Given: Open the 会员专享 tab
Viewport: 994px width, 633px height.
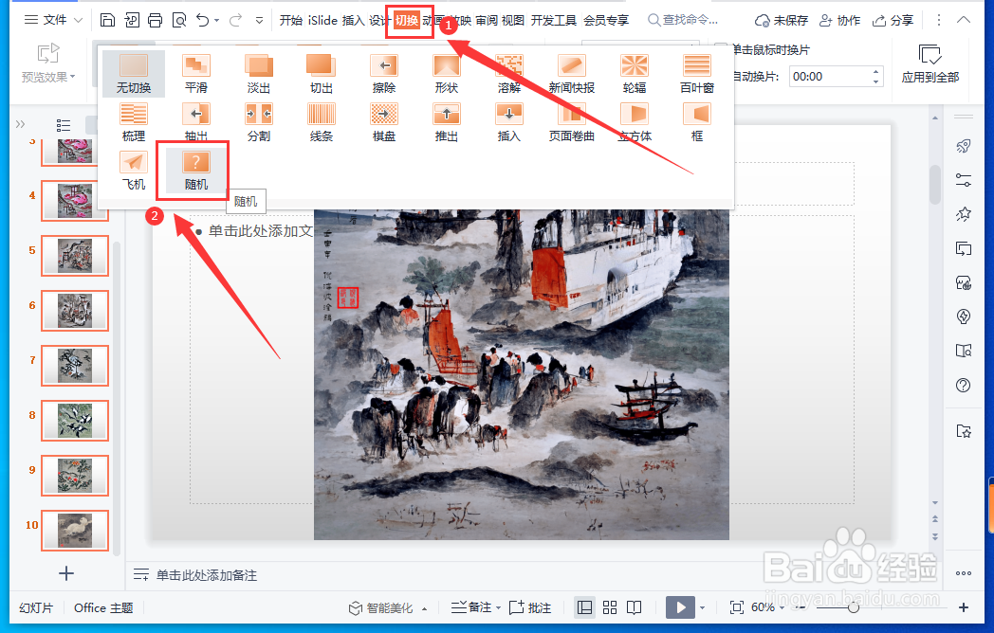Looking at the screenshot, I should coord(606,20).
